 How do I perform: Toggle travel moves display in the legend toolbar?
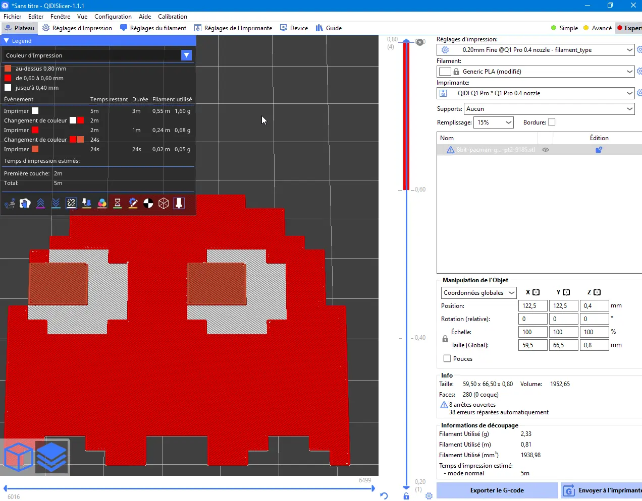coord(10,203)
